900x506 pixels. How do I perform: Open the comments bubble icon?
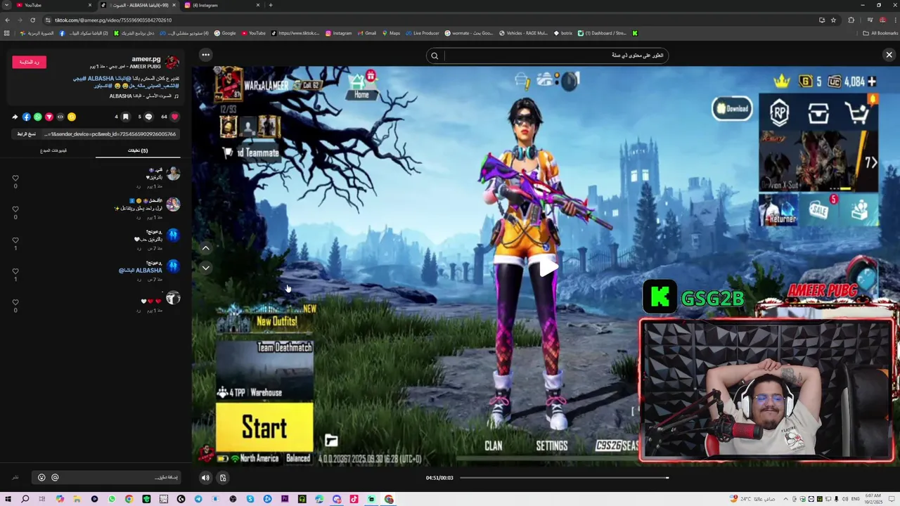[148, 117]
